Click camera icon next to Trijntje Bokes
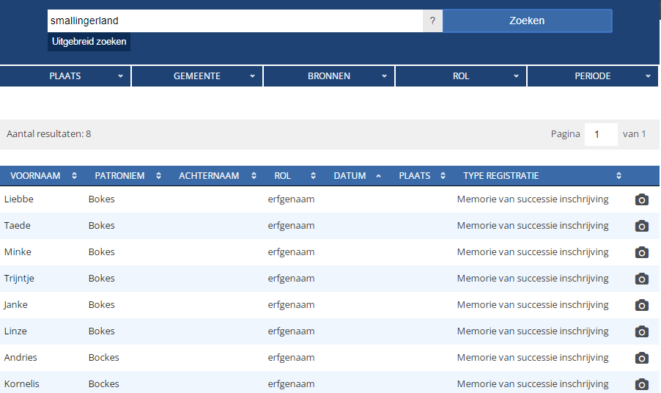Image resolution: width=661 pixels, height=393 pixels. point(641,279)
